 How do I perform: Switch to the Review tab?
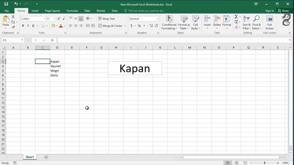pyautogui.click(x=101, y=11)
